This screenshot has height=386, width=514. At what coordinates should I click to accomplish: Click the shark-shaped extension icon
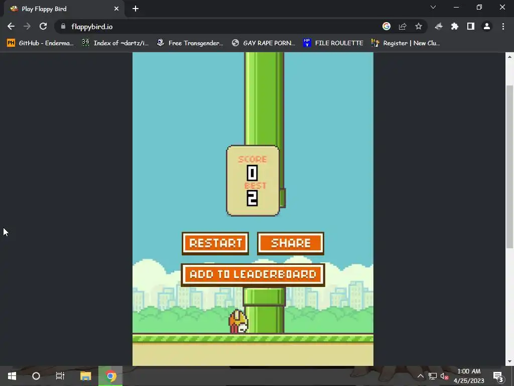click(439, 26)
